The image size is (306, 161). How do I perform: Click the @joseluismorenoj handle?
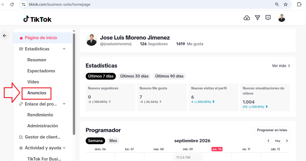coord(116,44)
